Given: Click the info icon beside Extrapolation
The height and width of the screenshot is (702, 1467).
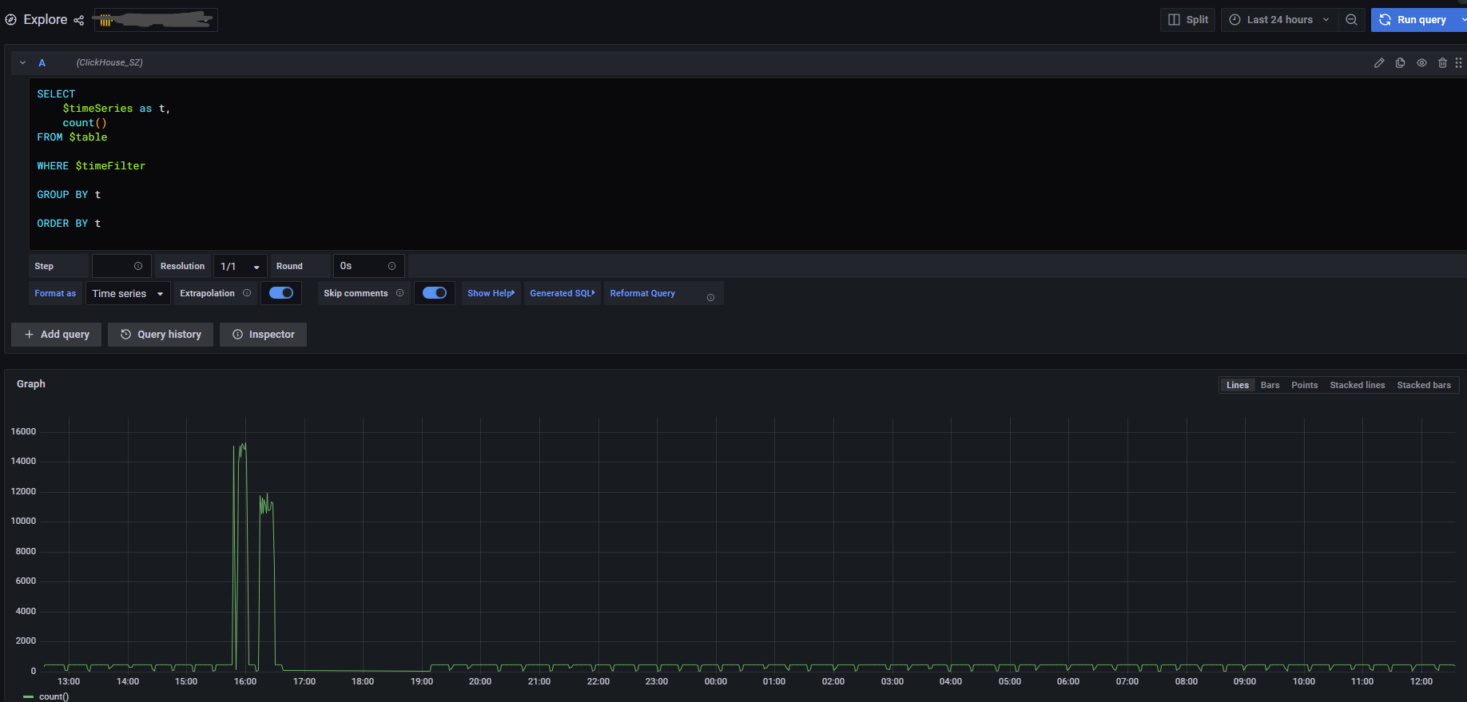Looking at the screenshot, I should coord(247,293).
